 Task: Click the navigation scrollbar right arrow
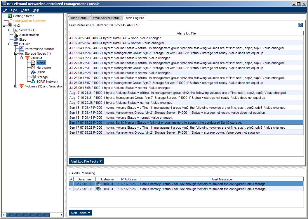pyautogui.click(x=61, y=215)
